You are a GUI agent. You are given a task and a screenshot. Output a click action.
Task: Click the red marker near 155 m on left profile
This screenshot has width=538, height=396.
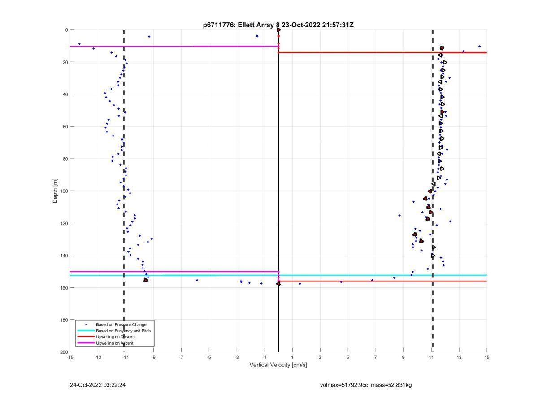tap(146, 280)
